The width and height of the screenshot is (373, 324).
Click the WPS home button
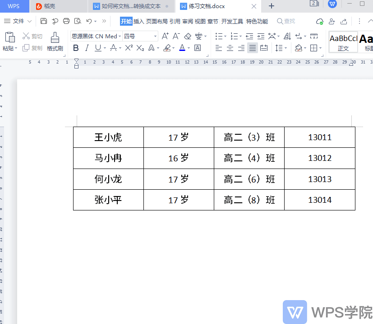(x=14, y=6)
